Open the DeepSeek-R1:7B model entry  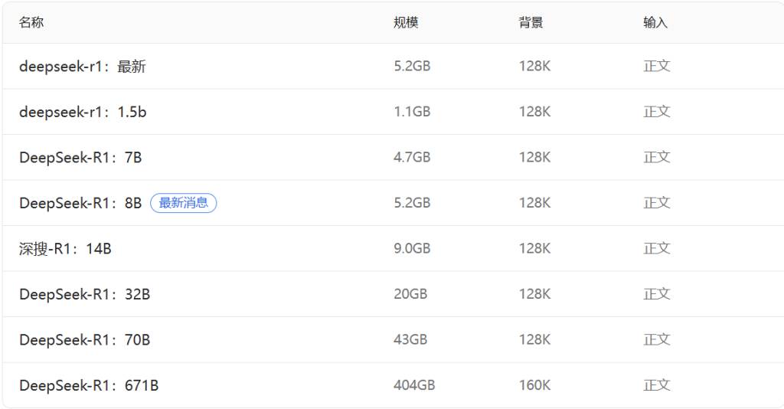coord(80,158)
